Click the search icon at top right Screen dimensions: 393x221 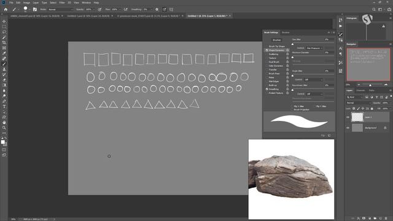click(374, 10)
